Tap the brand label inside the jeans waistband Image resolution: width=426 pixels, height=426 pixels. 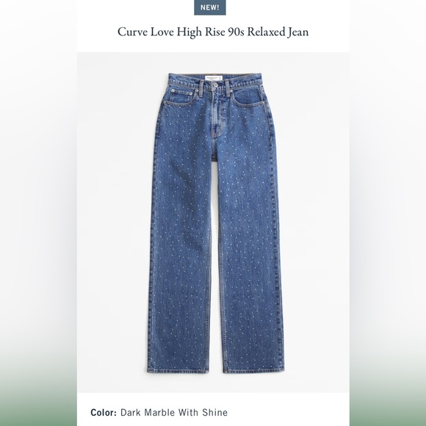(214, 78)
